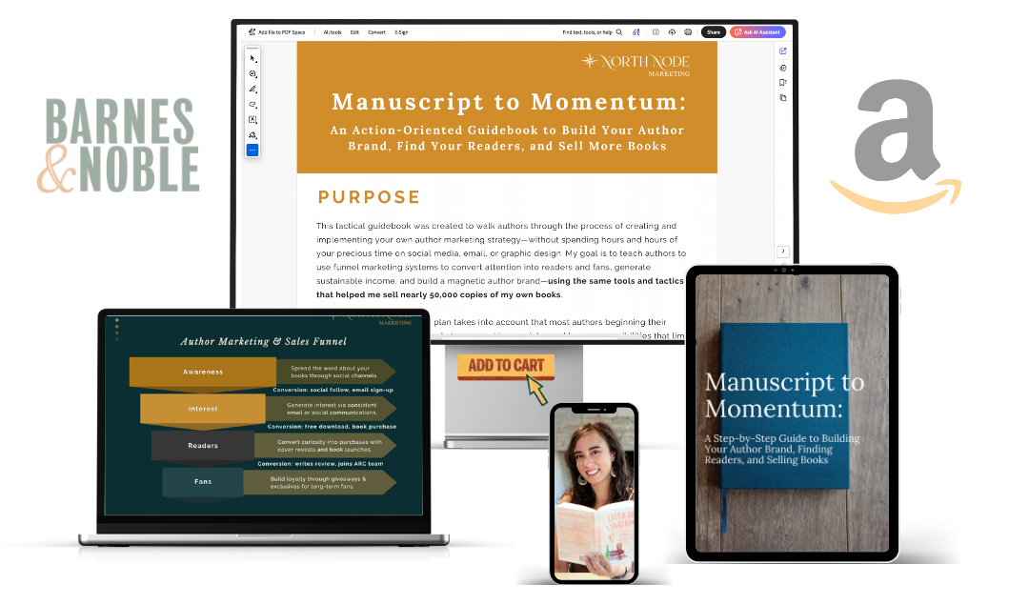Open the bookmarks icon in the right sidebar
This screenshot has width=1029, height=605.
click(x=783, y=83)
